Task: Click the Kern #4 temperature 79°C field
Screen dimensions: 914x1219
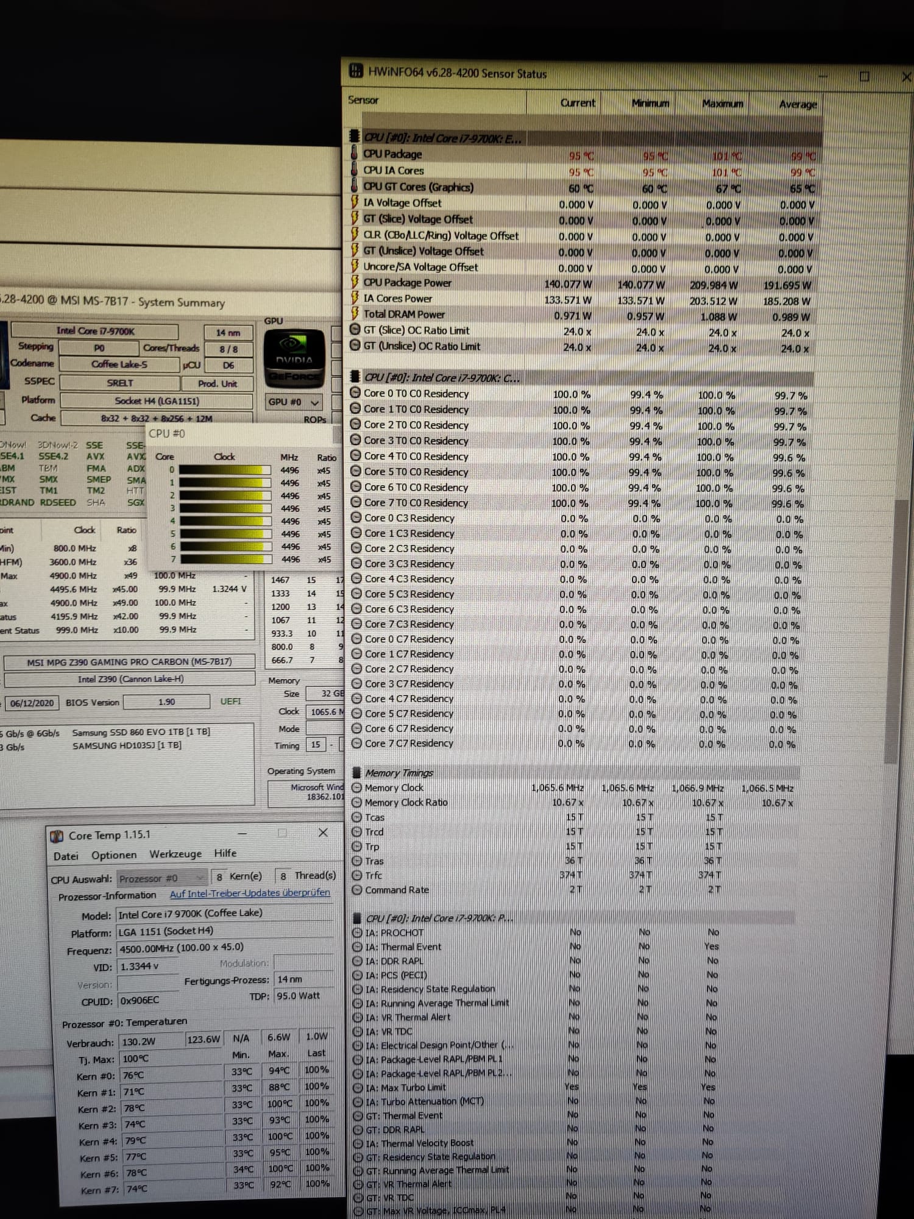Action: [x=173, y=1140]
